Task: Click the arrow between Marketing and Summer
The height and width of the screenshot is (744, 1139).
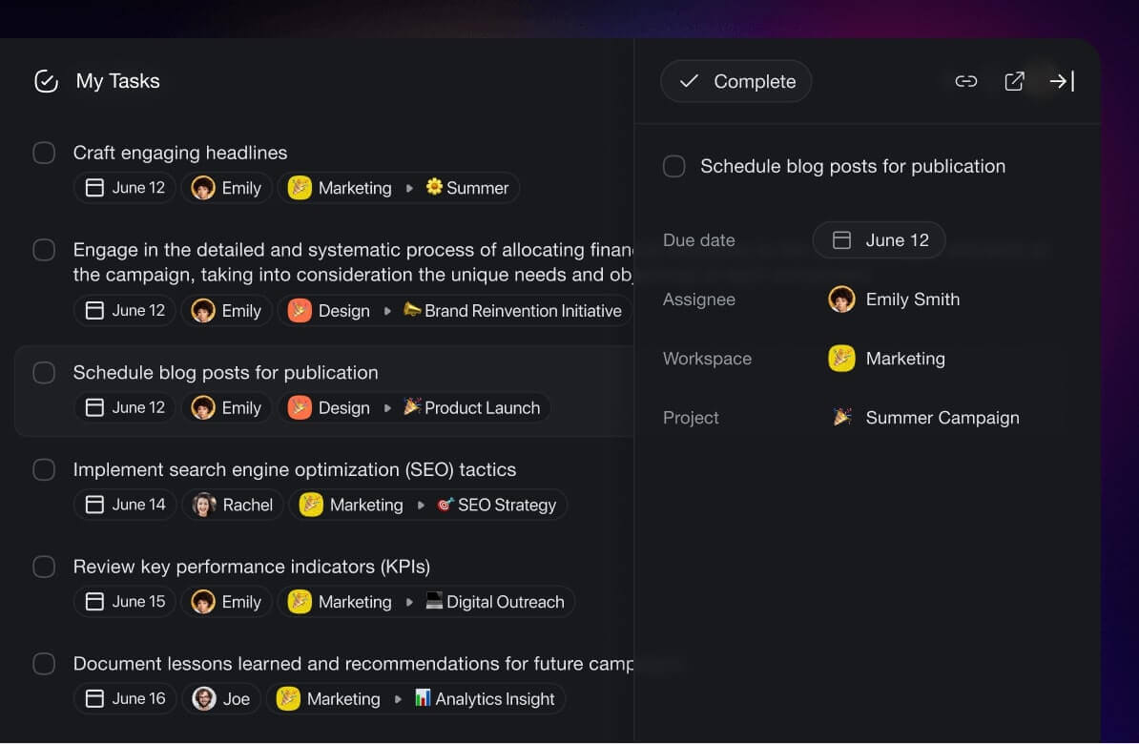Action: (409, 187)
